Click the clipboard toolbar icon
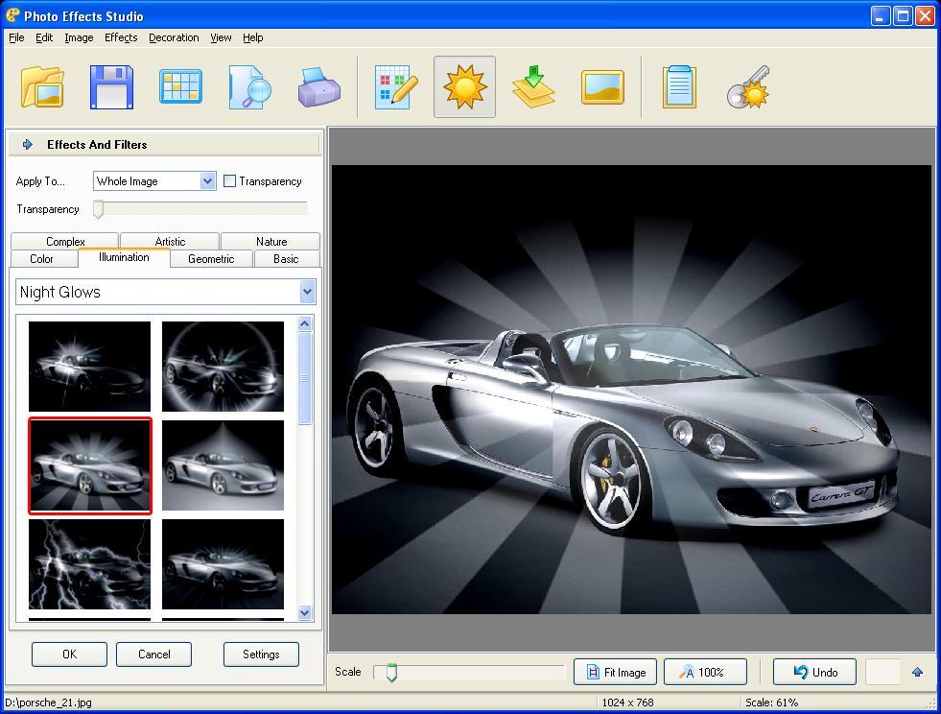941x714 pixels. click(x=679, y=86)
